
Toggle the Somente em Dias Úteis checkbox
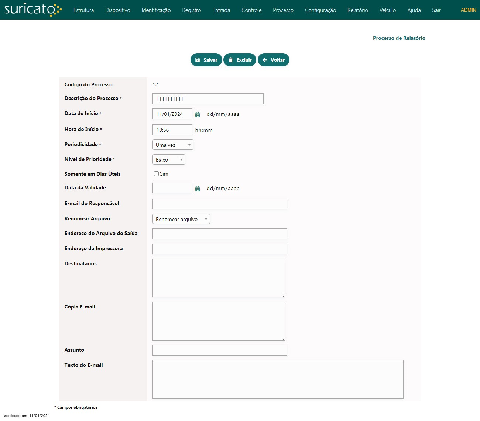[x=157, y=174]
